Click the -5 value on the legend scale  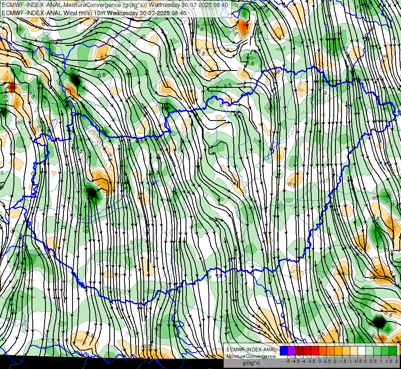(288, 361)
